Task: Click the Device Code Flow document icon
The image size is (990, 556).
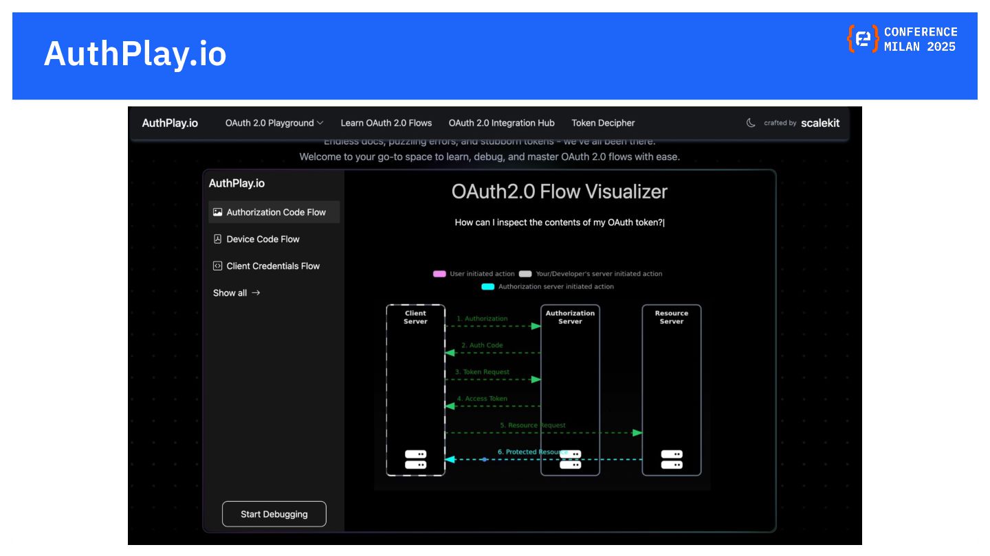Action: [x=217, y=239]
